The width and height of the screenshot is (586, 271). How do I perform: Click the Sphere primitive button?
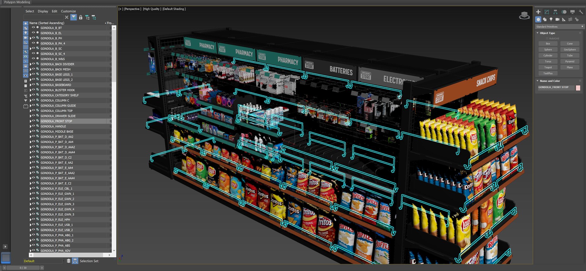point(548,49)
